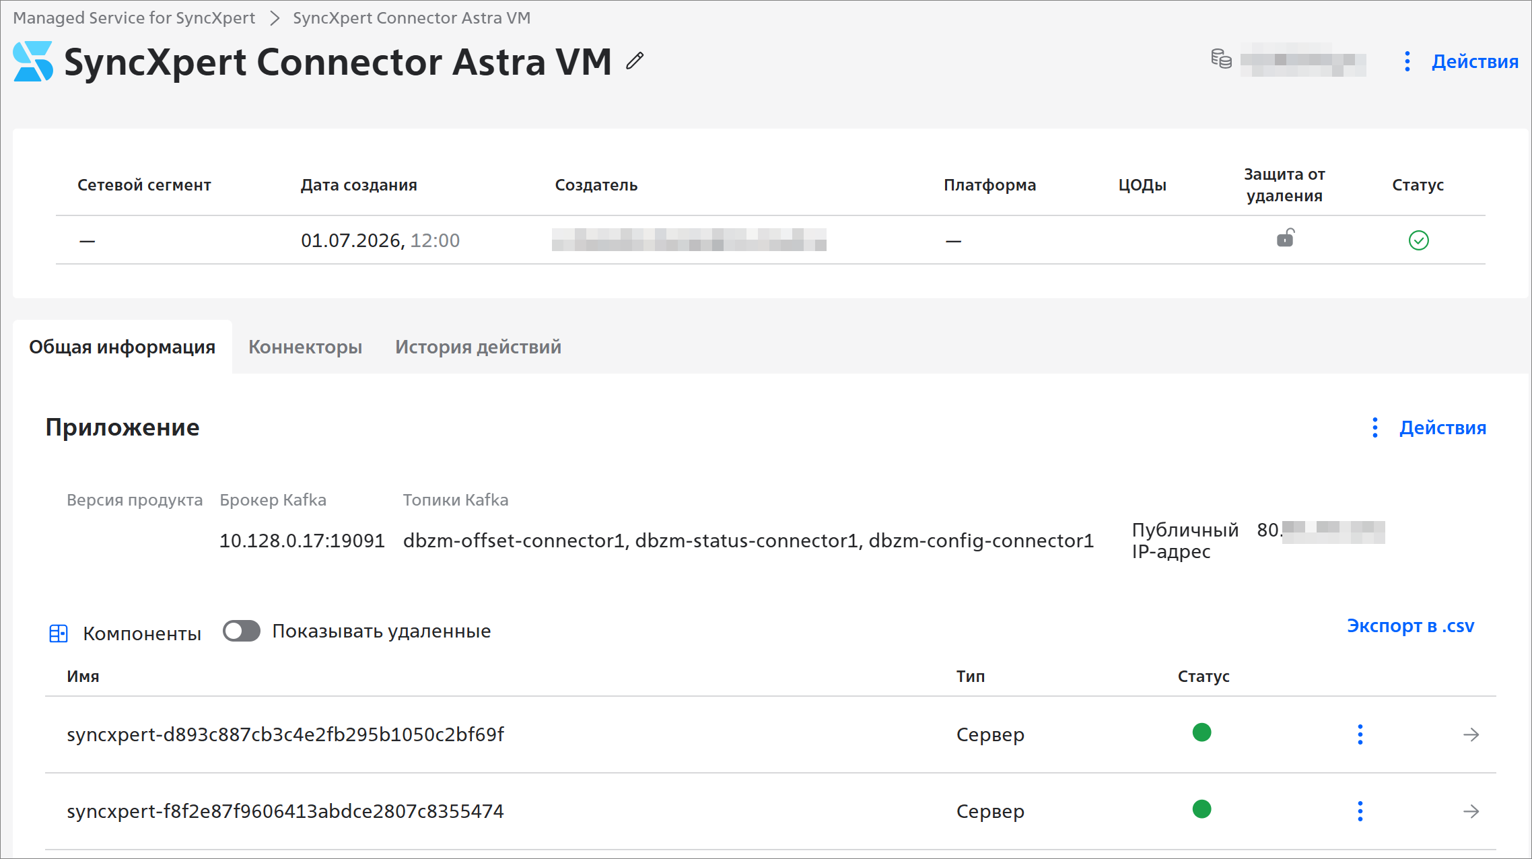Screen dimensions: 1532x859
Task: Click the unlocked deletion protection icon
Action: pos(1285,238)
